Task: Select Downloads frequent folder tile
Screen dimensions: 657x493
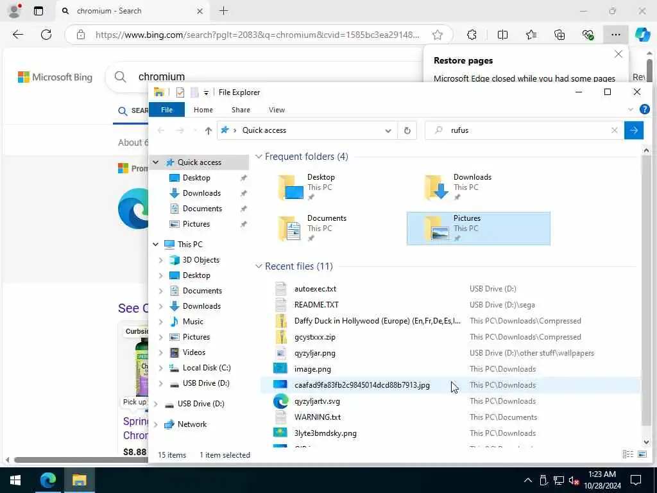Action: click(x=478, y=187)
